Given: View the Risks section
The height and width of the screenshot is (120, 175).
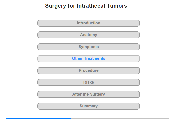Looking at the screenshot, I should click(x=88, y=82).
